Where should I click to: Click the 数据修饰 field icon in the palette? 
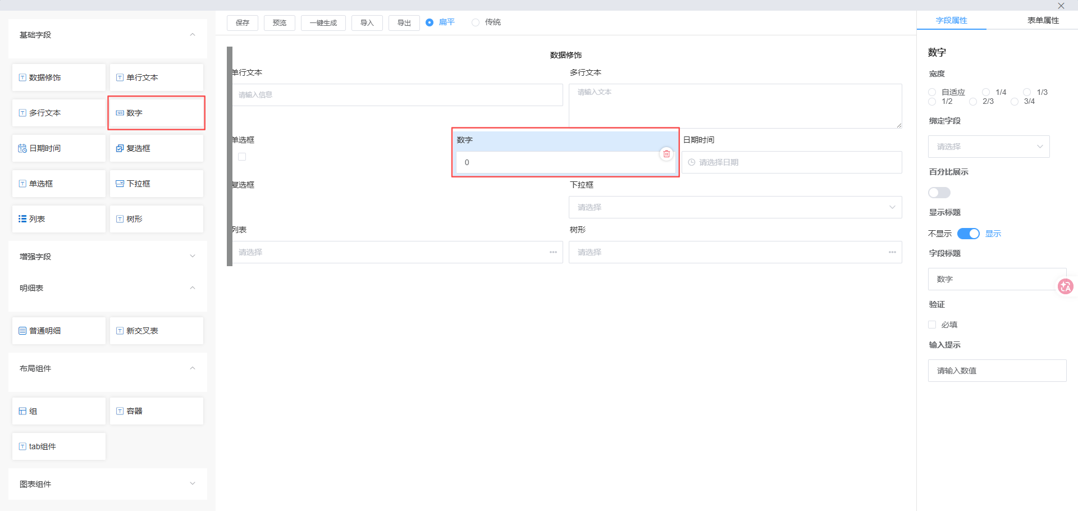[x=22, y=77]
